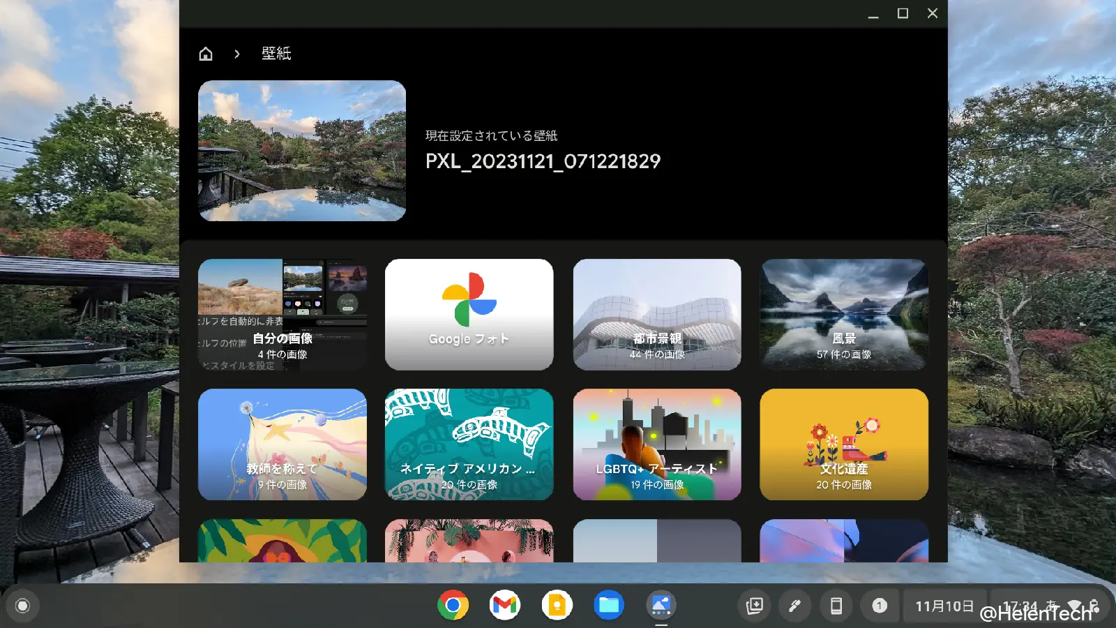The height and width of the screenshot is (628, 1116).
Task: Open the Google フォト album tile
Action: pos(469,315)
